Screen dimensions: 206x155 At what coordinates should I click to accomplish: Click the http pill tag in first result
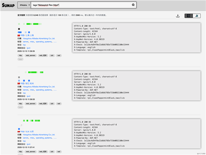pyautogui.click(x=20, y=56)
